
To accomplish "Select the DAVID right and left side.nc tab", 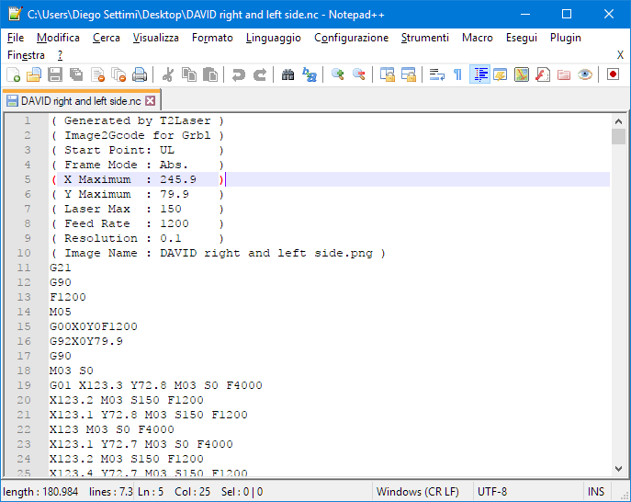I will click(x=80, y=100).
